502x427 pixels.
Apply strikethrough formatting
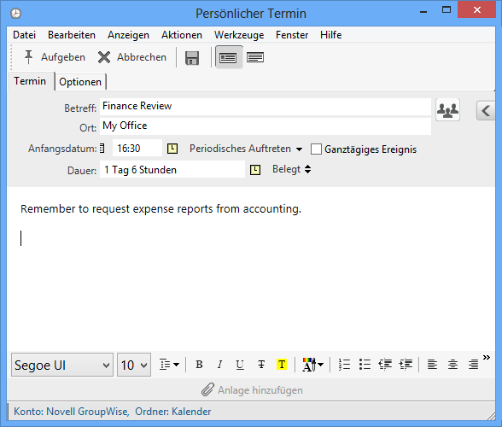pyautogui.click(x=261, y=365)
